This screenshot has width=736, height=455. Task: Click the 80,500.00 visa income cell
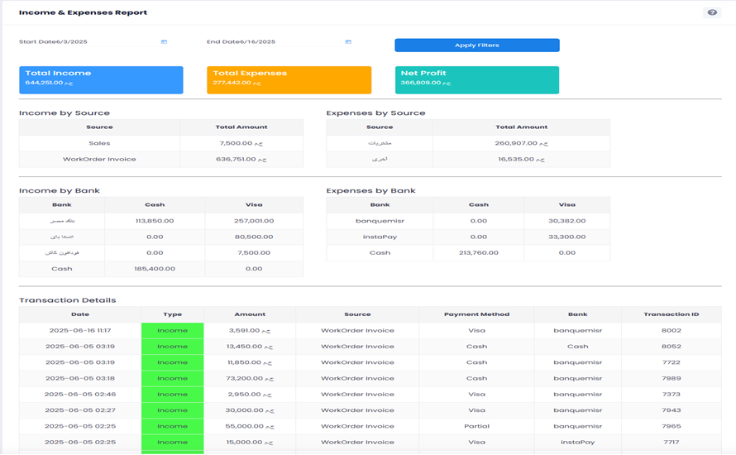pyautogui.click(x=254, y=237)
